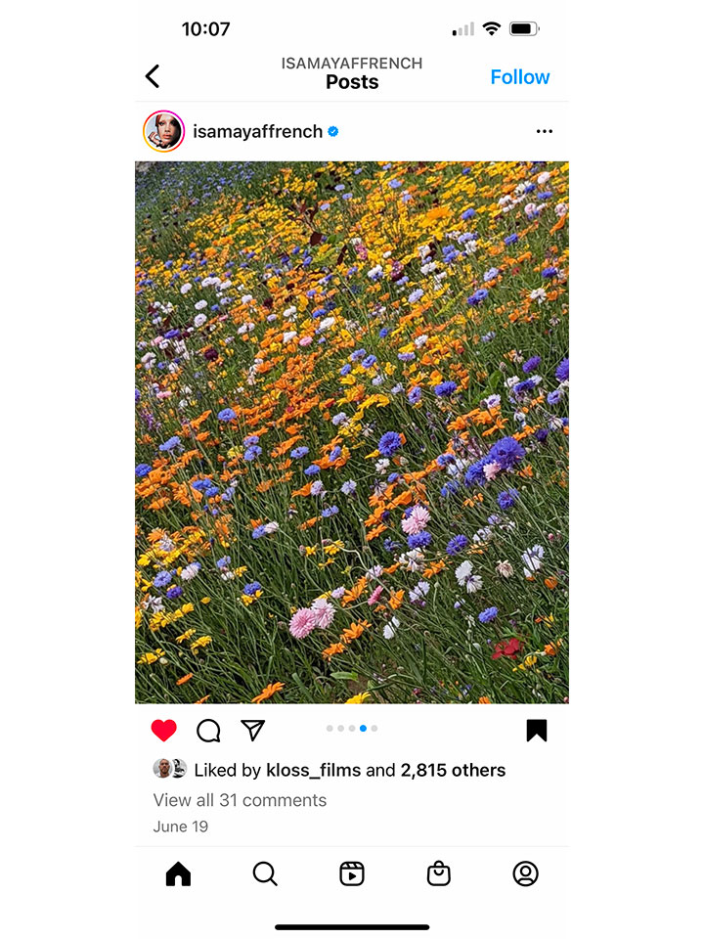Open the Search tab
This screenshot has width=704, height=939.
[265, 873]
